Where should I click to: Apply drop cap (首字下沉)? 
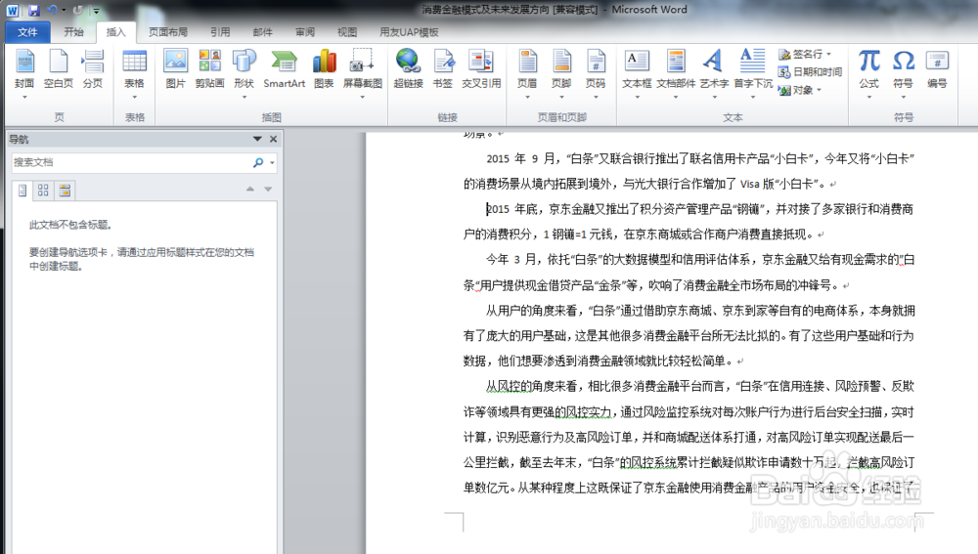pyautogui.click(x=753, y=73)
